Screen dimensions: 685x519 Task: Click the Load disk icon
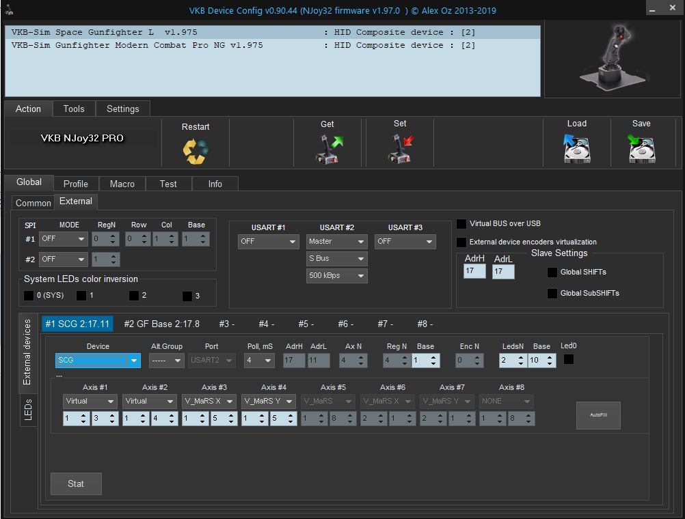tap(576, 148)
